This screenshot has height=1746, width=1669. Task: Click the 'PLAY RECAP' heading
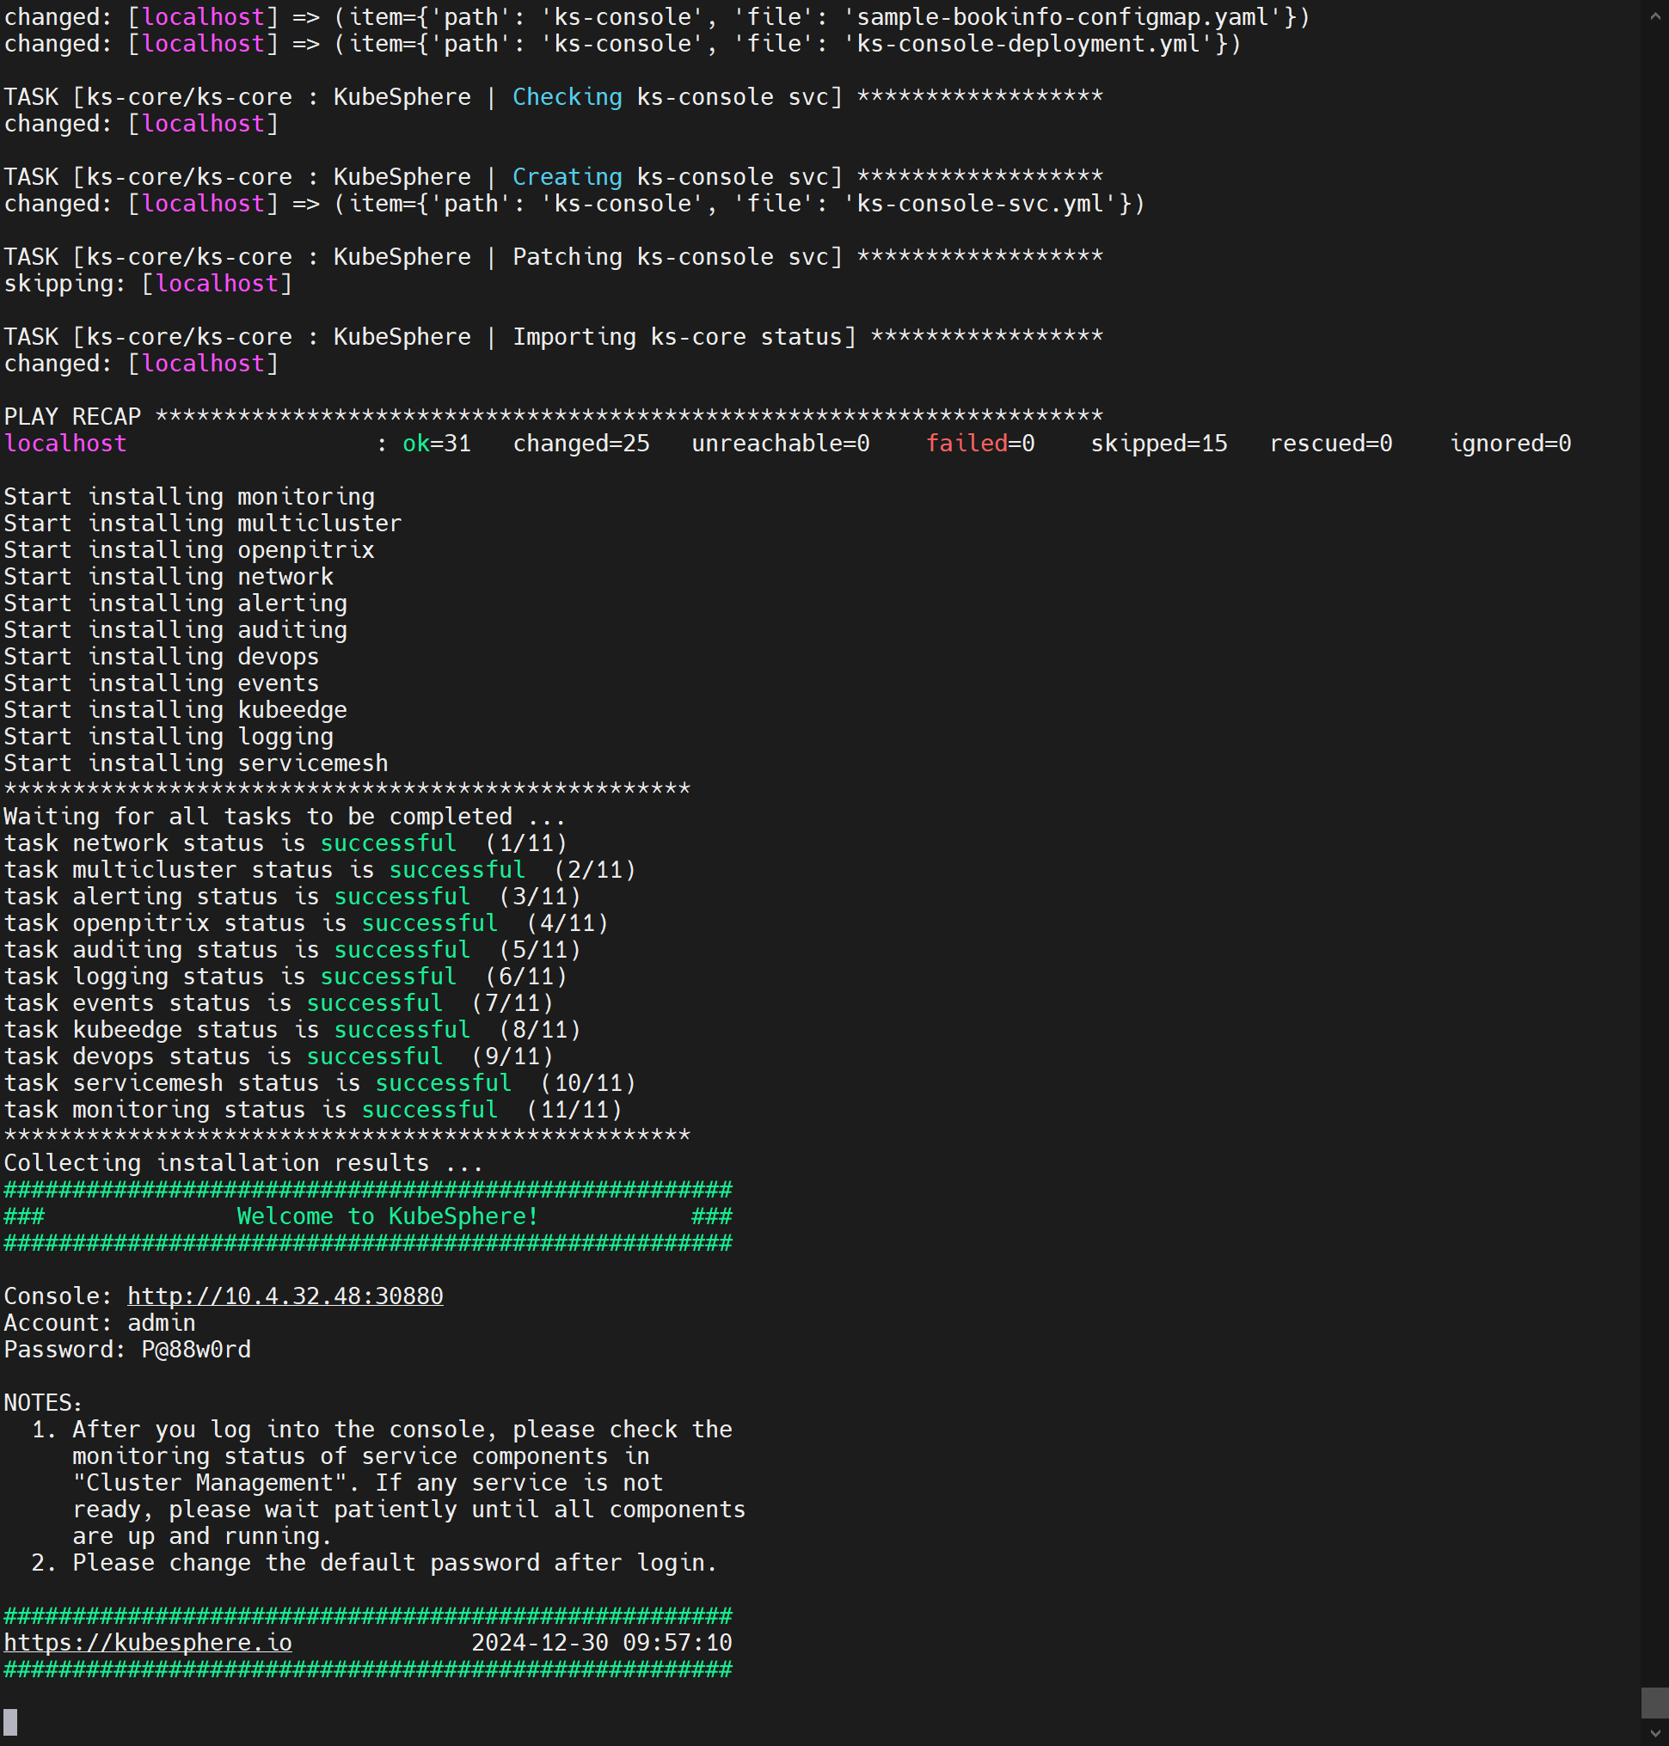click(72, 416)
